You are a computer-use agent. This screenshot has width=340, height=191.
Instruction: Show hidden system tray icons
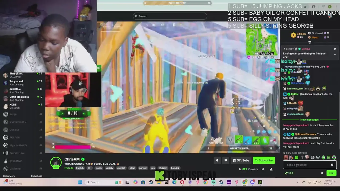click(298, 182)
